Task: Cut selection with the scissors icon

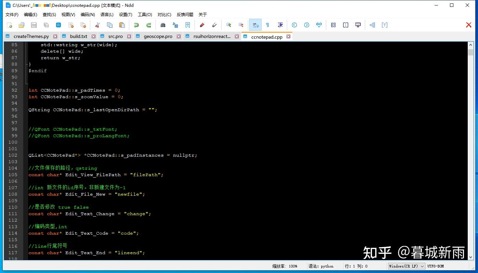Action: pyautogui.click(x=97, y=25)
